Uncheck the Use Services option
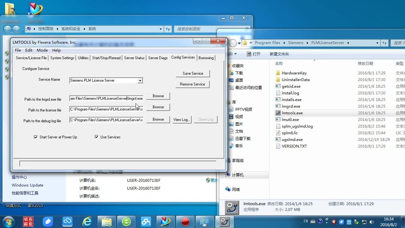This screenshot has height=228, width=405. (97, 137)
